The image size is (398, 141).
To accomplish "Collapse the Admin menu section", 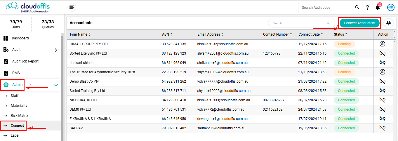I will (x=56, y=85).
